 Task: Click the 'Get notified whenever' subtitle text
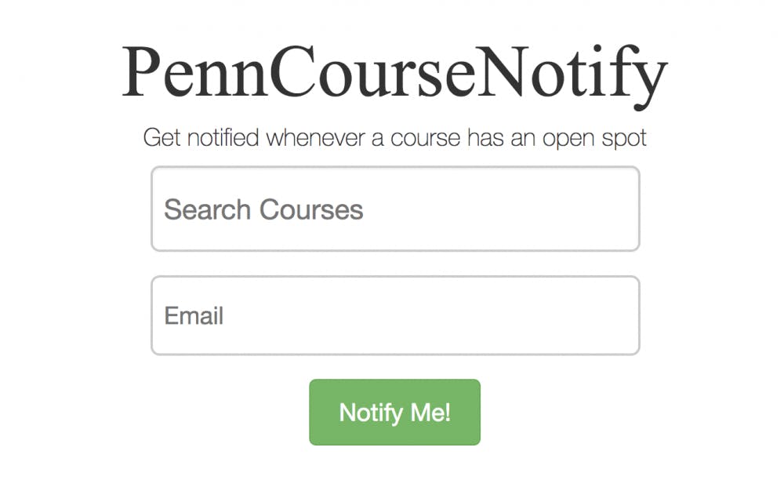point(394,139)
